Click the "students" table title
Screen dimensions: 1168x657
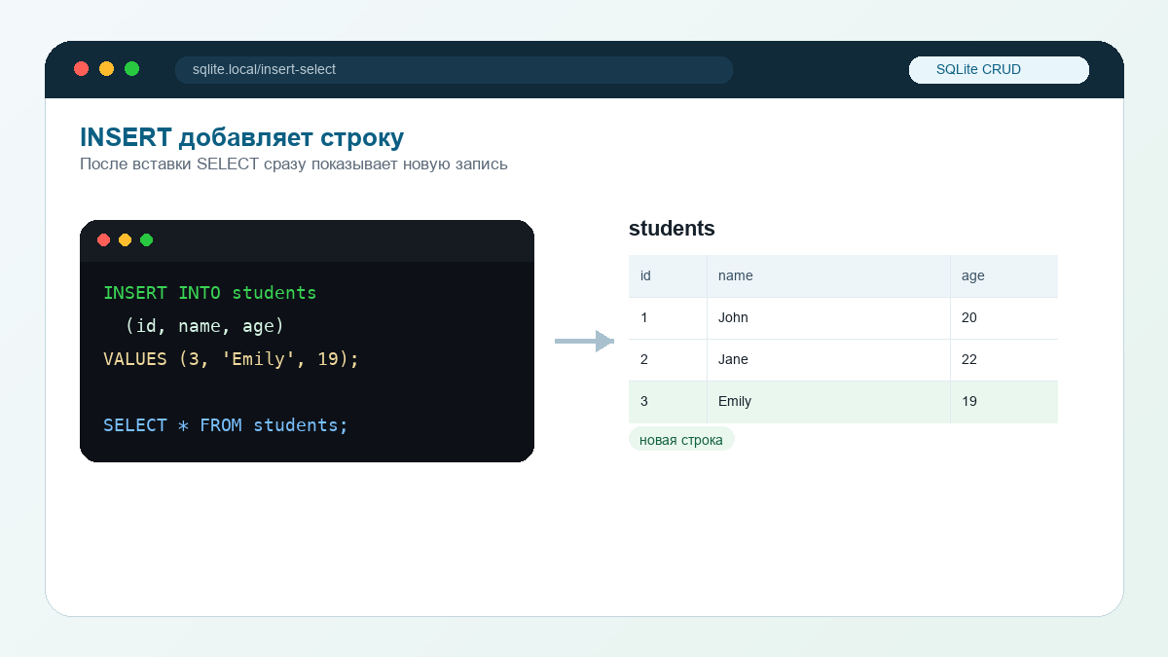(x=672, y=229)
